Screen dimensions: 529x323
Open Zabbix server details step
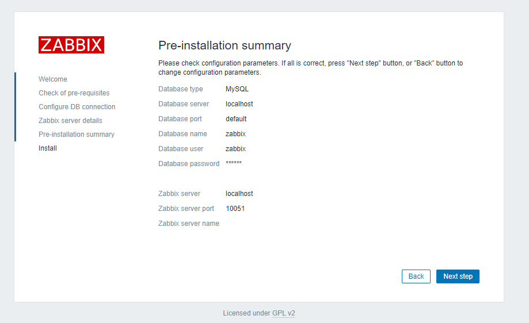70,121
